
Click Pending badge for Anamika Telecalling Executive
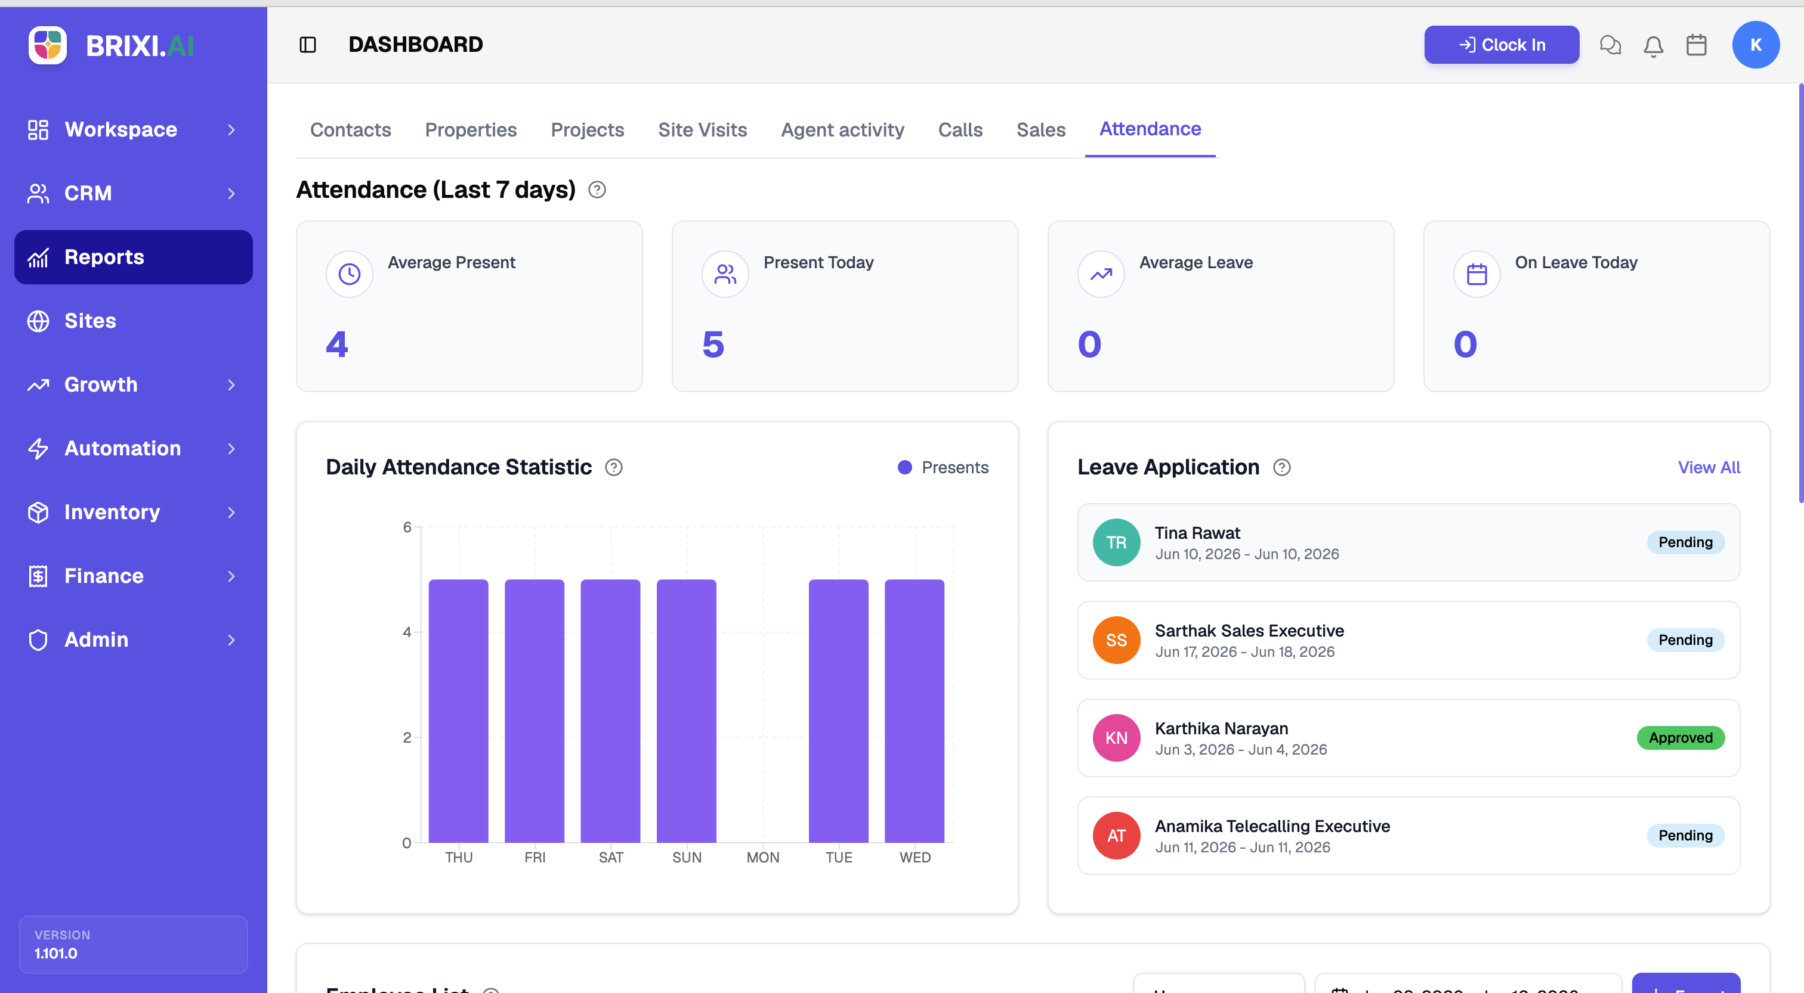click(x=1685, y=836)
